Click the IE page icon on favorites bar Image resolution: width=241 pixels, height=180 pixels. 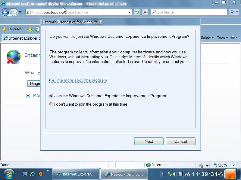click(x=37, y=29)
